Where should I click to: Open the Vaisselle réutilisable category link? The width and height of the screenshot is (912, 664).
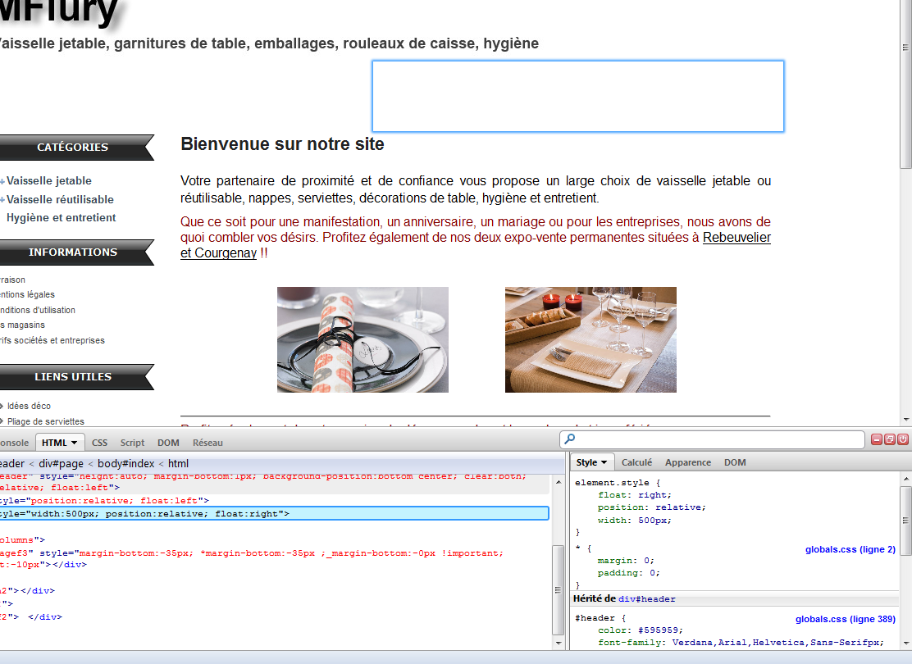(x=60, y=199)
